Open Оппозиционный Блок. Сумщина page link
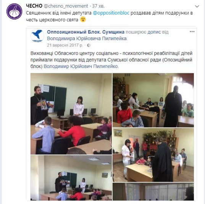 pyautogui.click(x=86, y=32)
